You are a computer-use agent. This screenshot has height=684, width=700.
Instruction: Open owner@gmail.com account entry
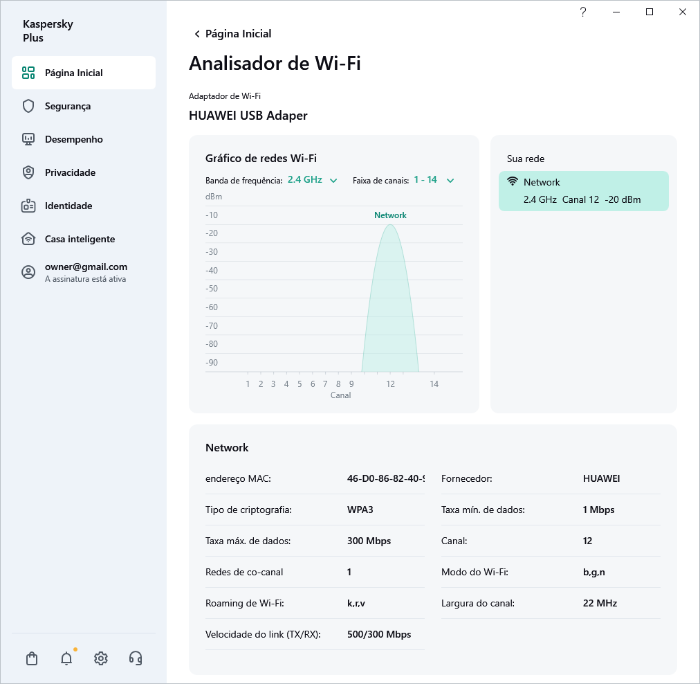pyautogui.click(x=85, y=271)
